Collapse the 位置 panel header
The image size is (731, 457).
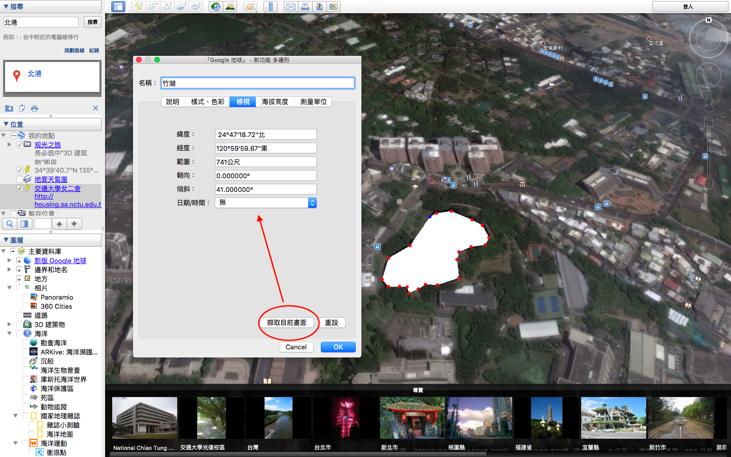coord(51,124)
